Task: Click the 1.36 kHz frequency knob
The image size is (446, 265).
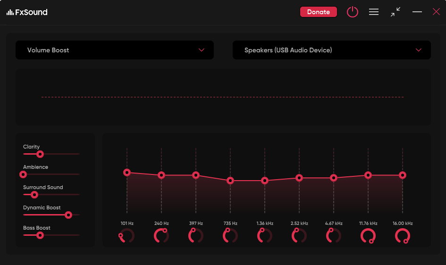Action: 265,236
